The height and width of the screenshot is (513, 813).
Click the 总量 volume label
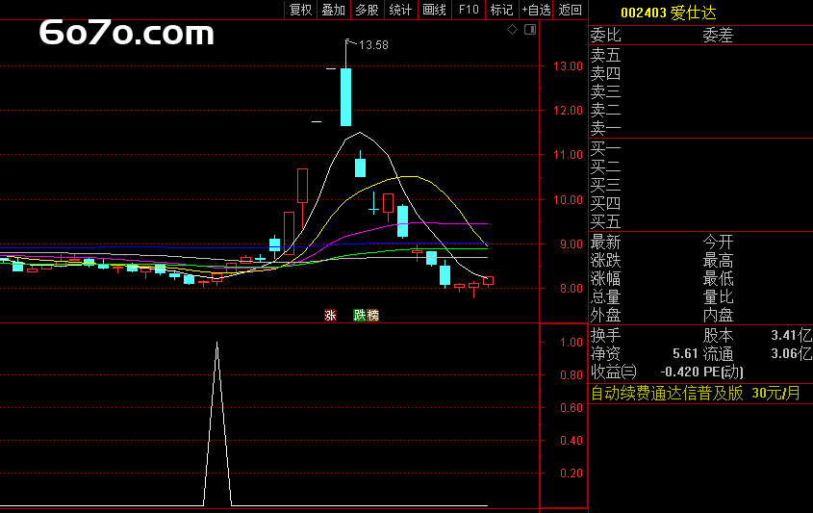click(x=605, y=296)
